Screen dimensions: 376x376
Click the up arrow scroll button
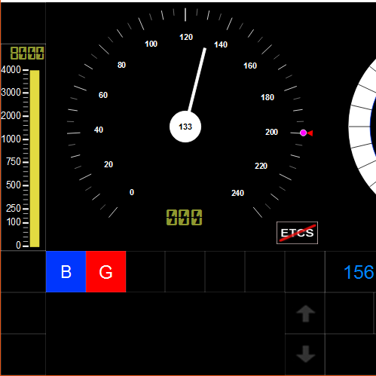point(305,313)
